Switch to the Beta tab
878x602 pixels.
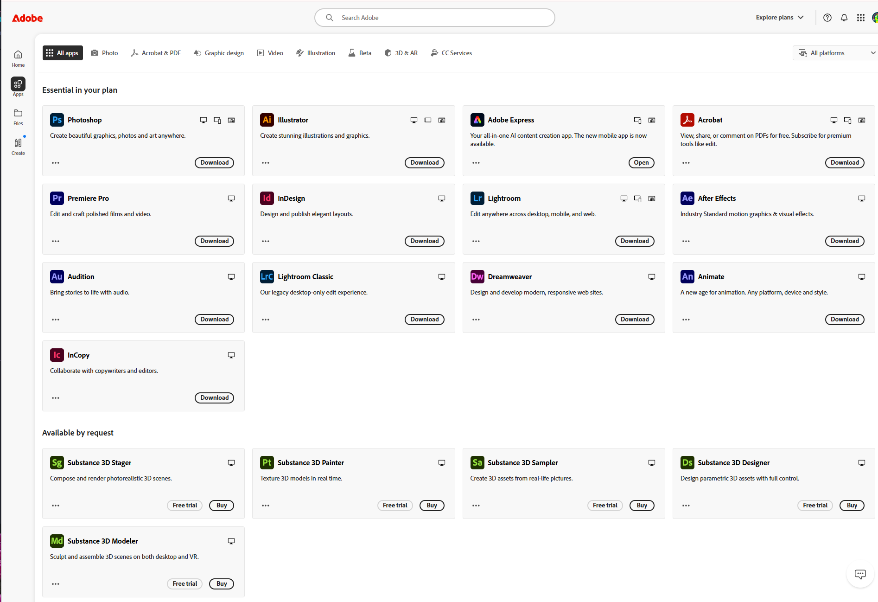(360, 53)
